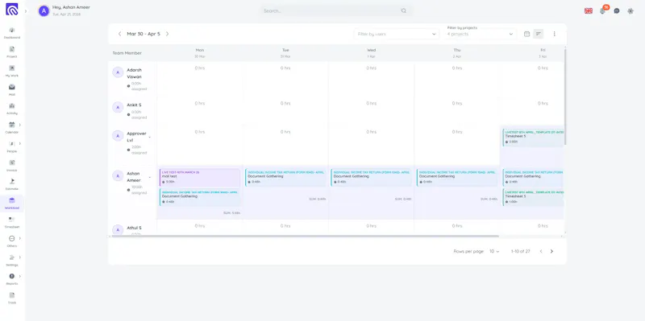Collapse Approver Lvl row chevron
The image size is (645, 321).
click(x=150, y=137)
